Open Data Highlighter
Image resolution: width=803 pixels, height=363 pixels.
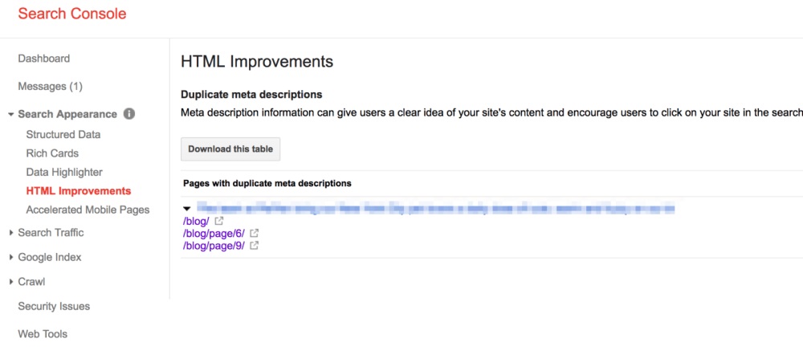(64, 172)
